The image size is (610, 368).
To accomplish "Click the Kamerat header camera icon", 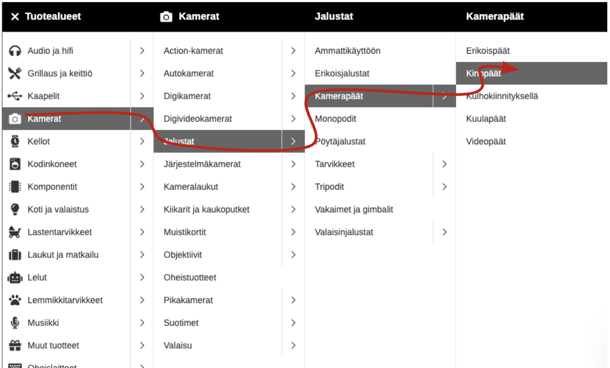I will (x=166, y=17).
